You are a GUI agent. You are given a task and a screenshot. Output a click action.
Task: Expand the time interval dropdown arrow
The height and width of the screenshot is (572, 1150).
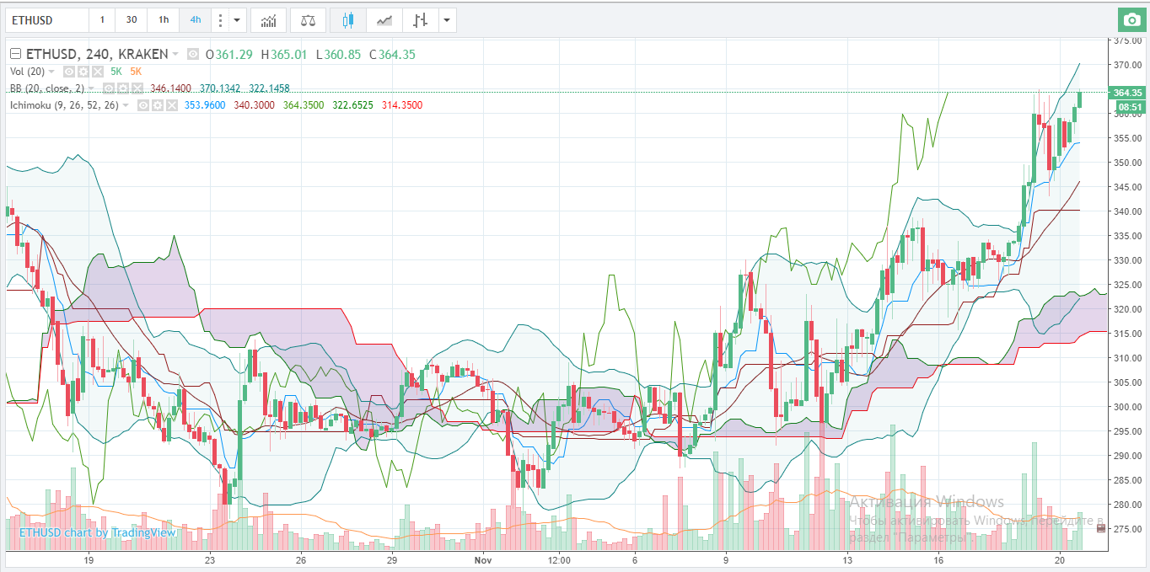click(x=236, y=19)
